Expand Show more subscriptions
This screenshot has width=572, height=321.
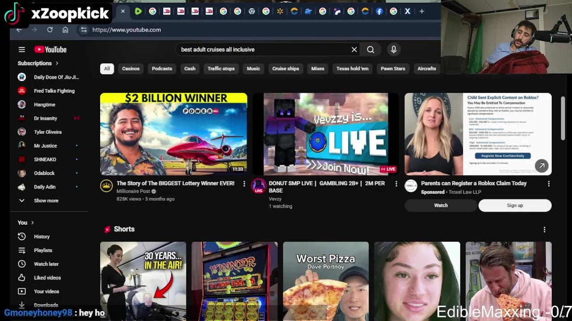[46, 201]
